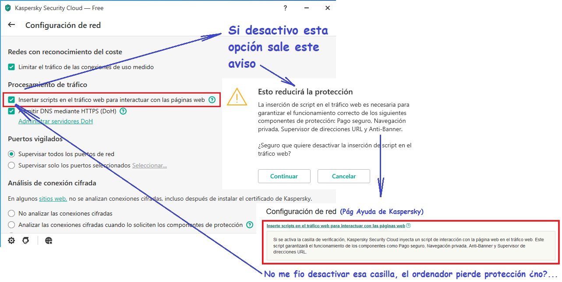
Task: Uncheck Limitar el tráfico de conexiones de uso medido
Action: 11,67
